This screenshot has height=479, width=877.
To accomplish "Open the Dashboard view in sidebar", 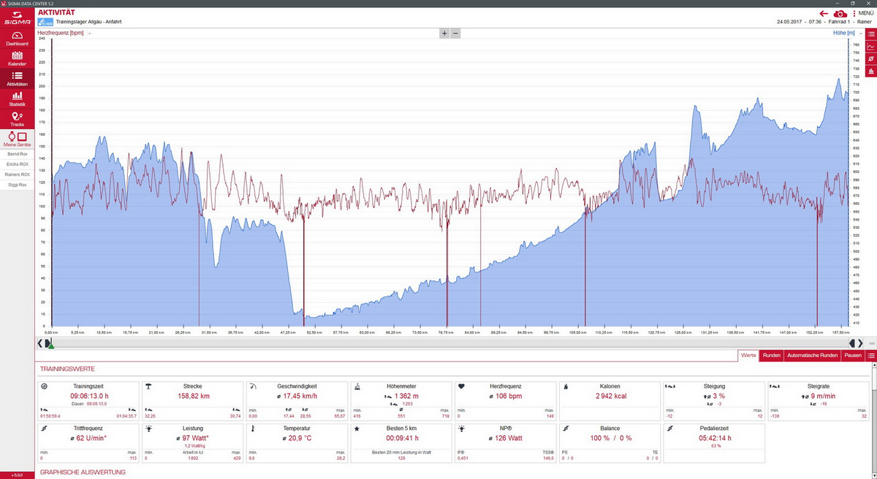I will click(18, 38).
